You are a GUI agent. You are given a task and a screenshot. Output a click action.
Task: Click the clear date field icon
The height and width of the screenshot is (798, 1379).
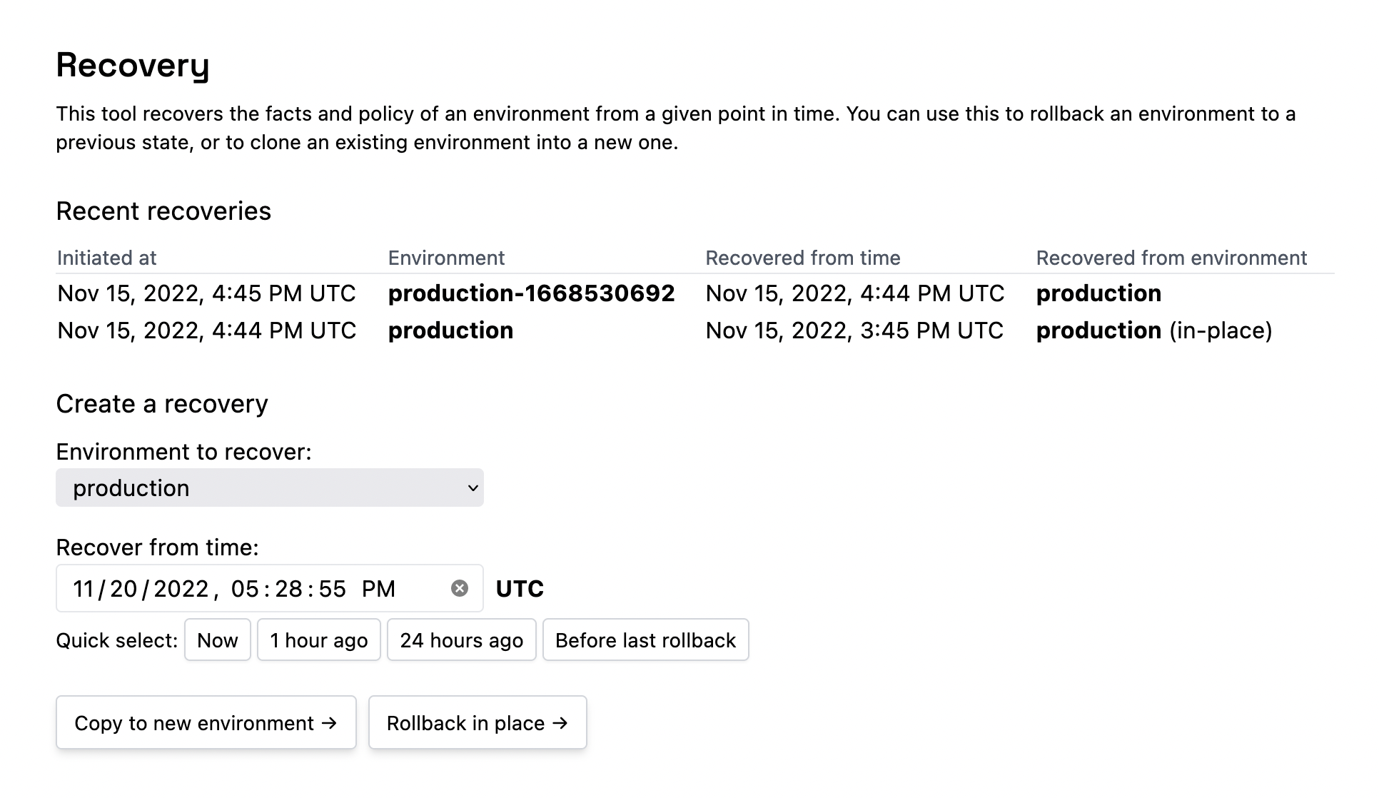(460, 588)
